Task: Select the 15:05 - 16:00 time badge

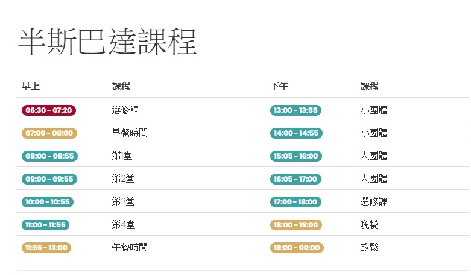Action: [x=296, y=156]
